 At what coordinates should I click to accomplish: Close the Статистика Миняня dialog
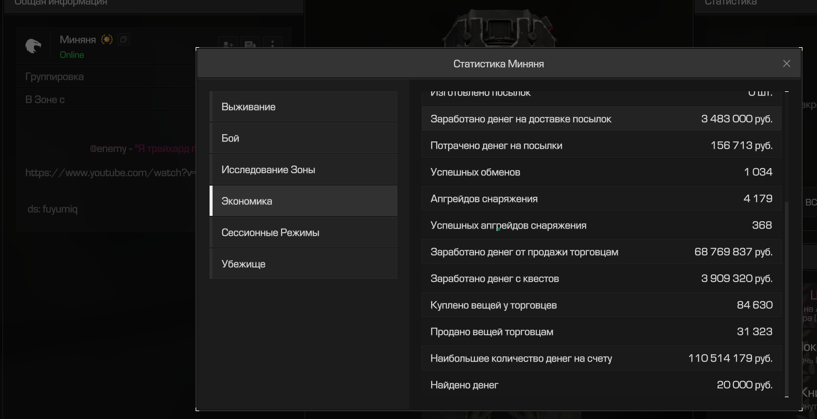[786, 63]
